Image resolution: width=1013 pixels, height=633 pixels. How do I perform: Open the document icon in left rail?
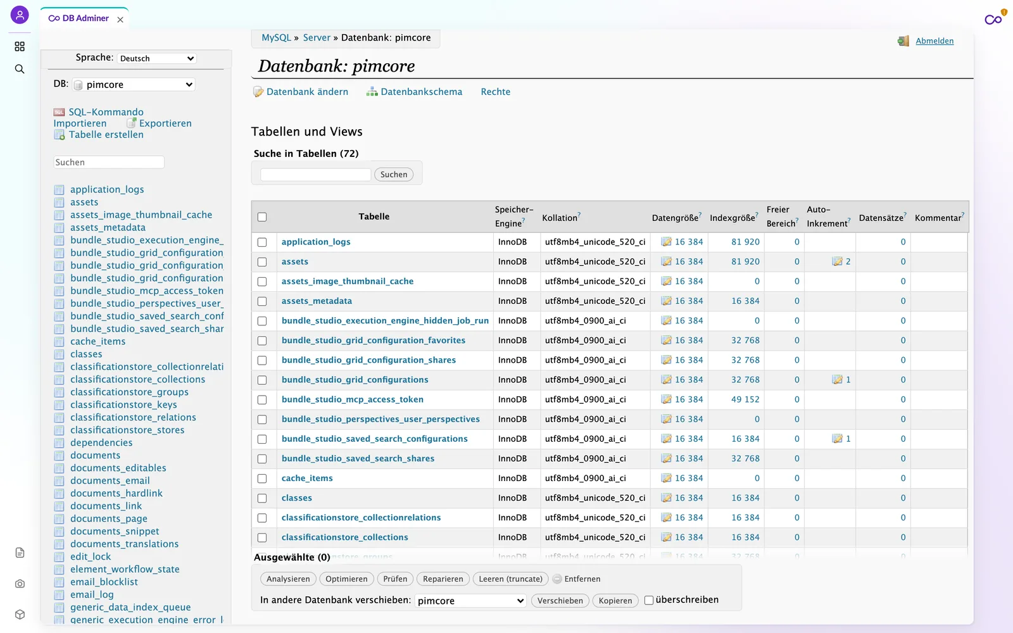(20, 553)
